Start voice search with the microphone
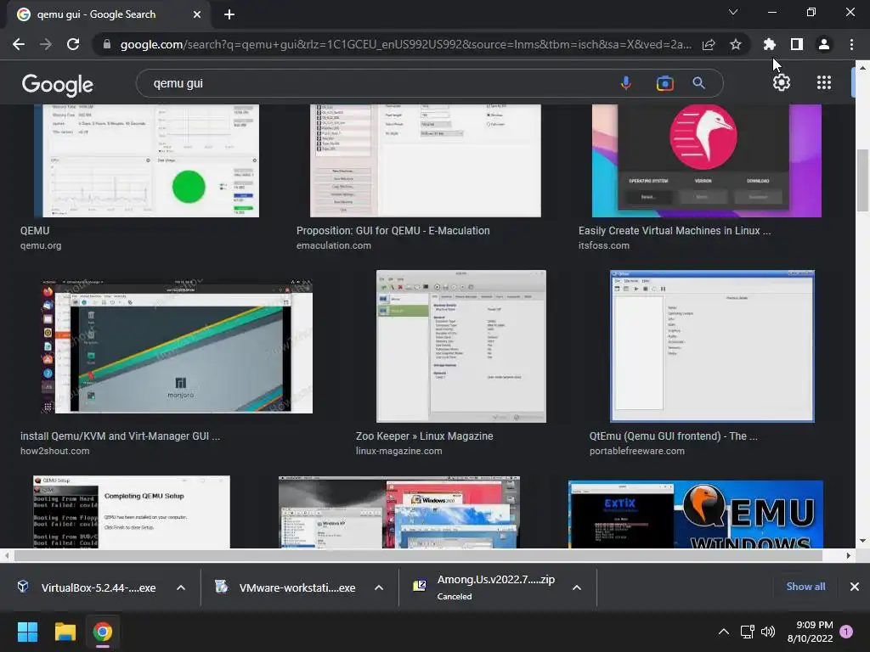Screen dimensions: 870x652 pos(626,83)
